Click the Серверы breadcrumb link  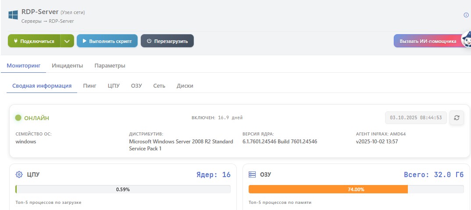click(31, 21)
